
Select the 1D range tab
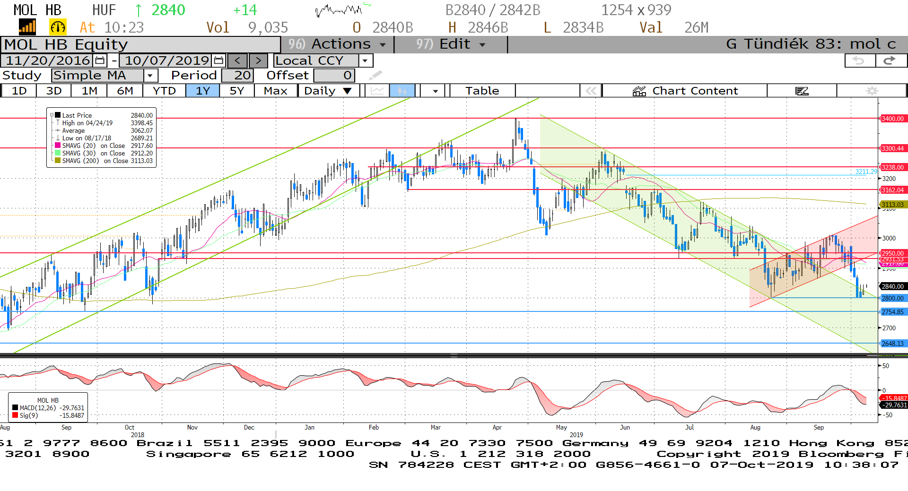click(19, 90)
